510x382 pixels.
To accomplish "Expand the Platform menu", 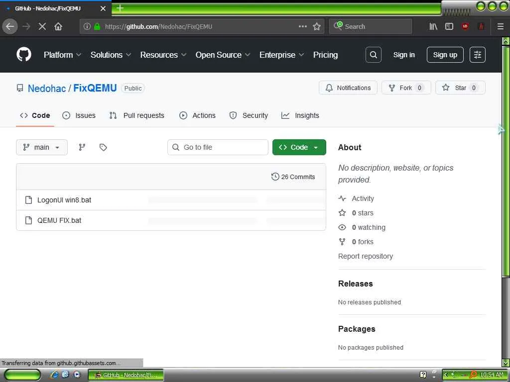I will [x=62, y=55].
